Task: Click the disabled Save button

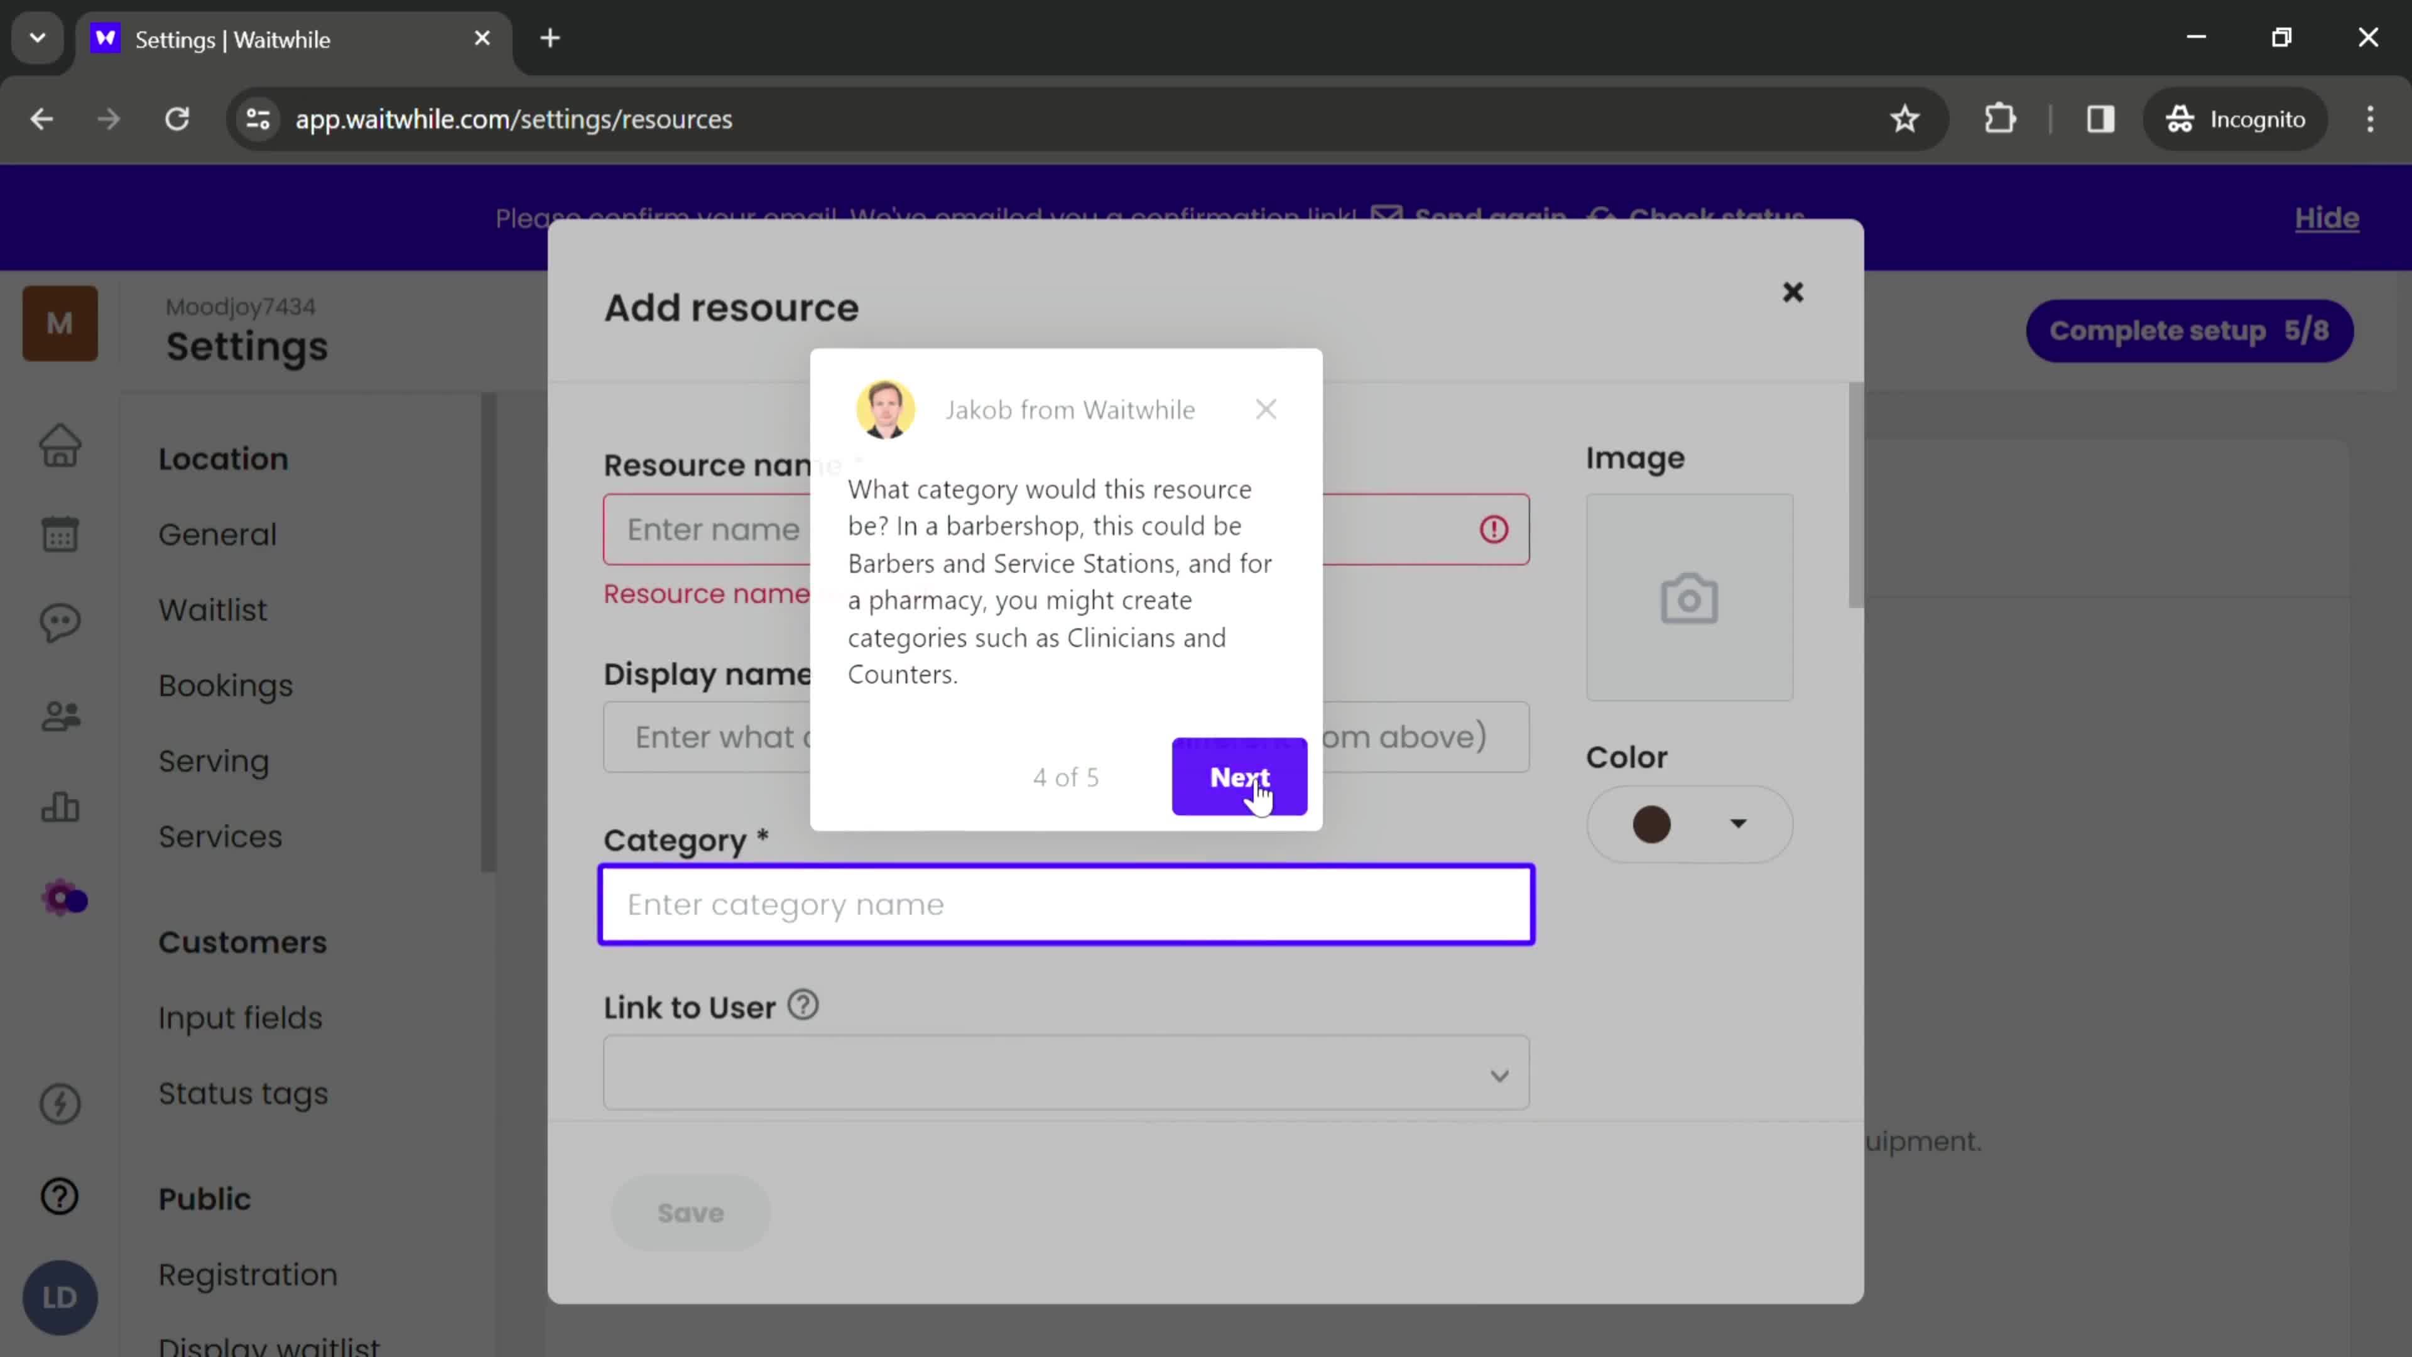Action: (x=690, y=1213)
